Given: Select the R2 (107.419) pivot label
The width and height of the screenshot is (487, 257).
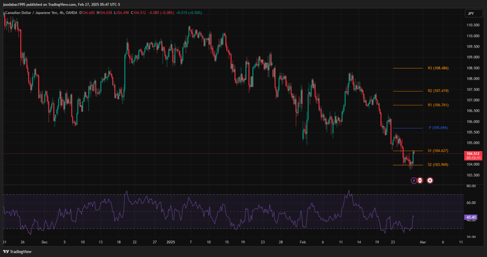Looking at the screenshot, I should (x=438, y=91).
